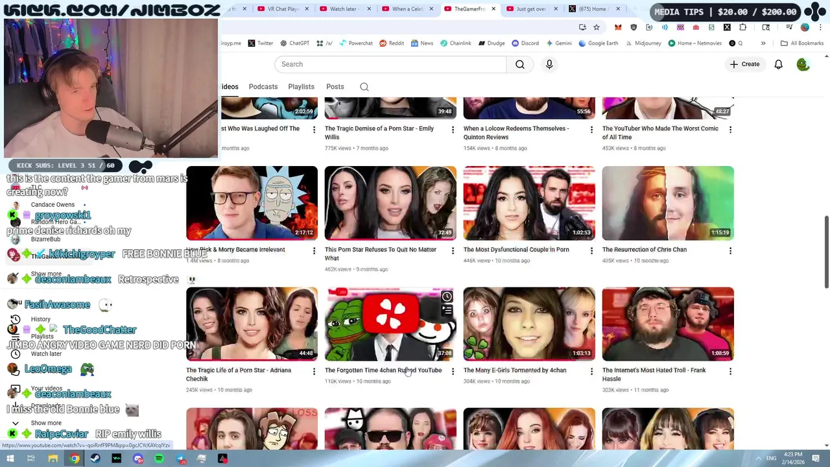Open the Chainlink bookmark
Screen dimensions: 830x467
(x=456, y=43)
